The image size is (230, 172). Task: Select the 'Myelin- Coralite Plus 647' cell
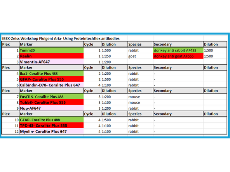[x=51, y=131]
